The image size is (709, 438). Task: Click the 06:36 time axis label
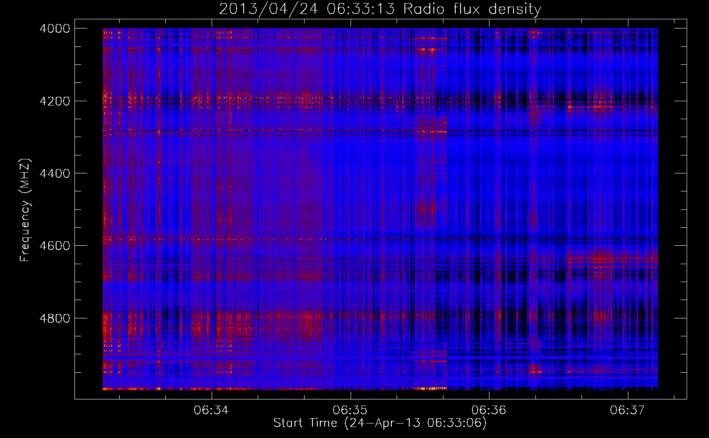point(489,410)
